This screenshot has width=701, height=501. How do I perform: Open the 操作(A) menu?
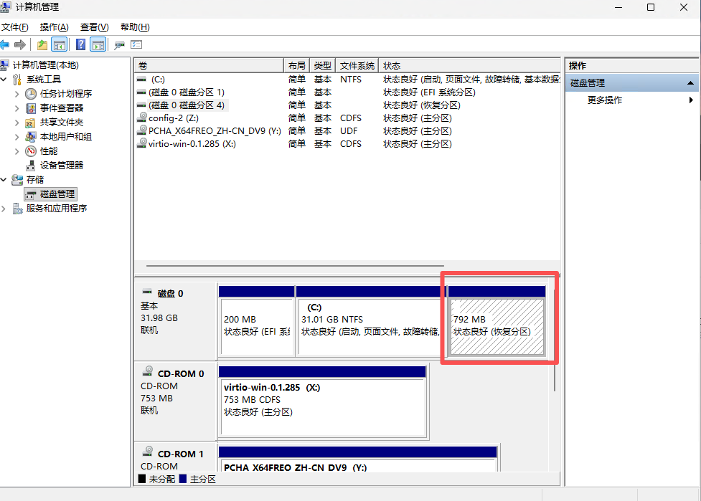[x=54, y=27]
